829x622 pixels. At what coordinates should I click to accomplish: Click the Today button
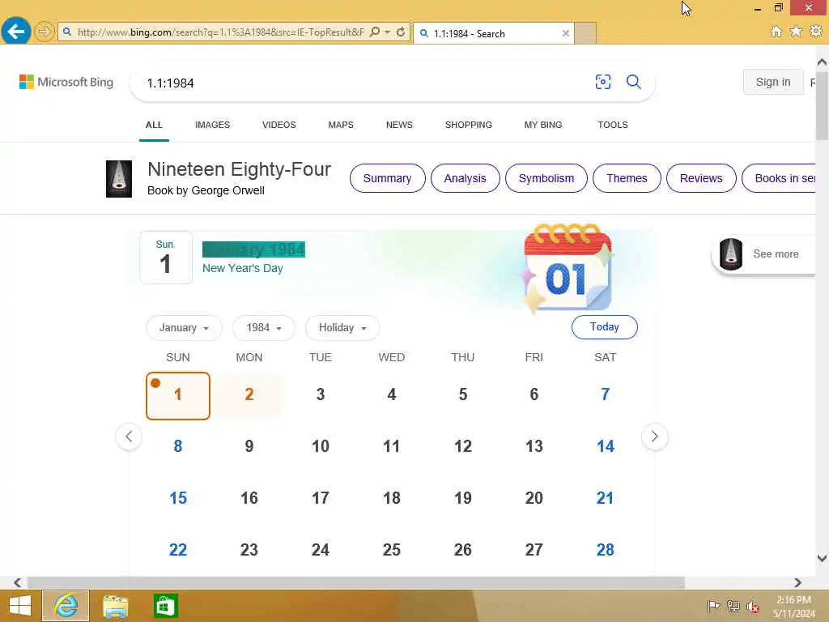(x=604, y=327)
